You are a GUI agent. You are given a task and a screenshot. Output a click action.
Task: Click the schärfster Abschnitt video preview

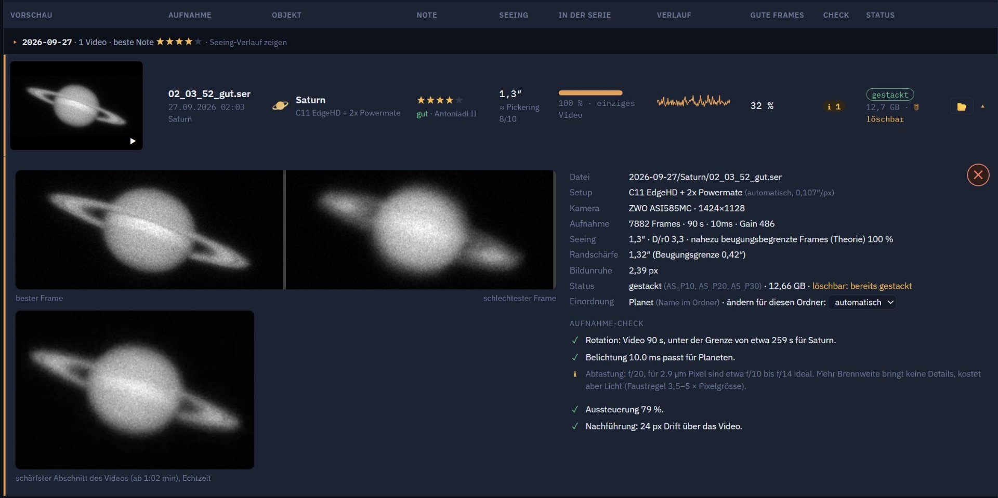pyautogui.click(x=135, y=390)
